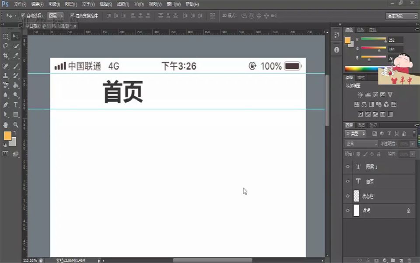This screenshot has height=263, width=420.
Task: Select the Crop tool
Action: pos(5,54)
